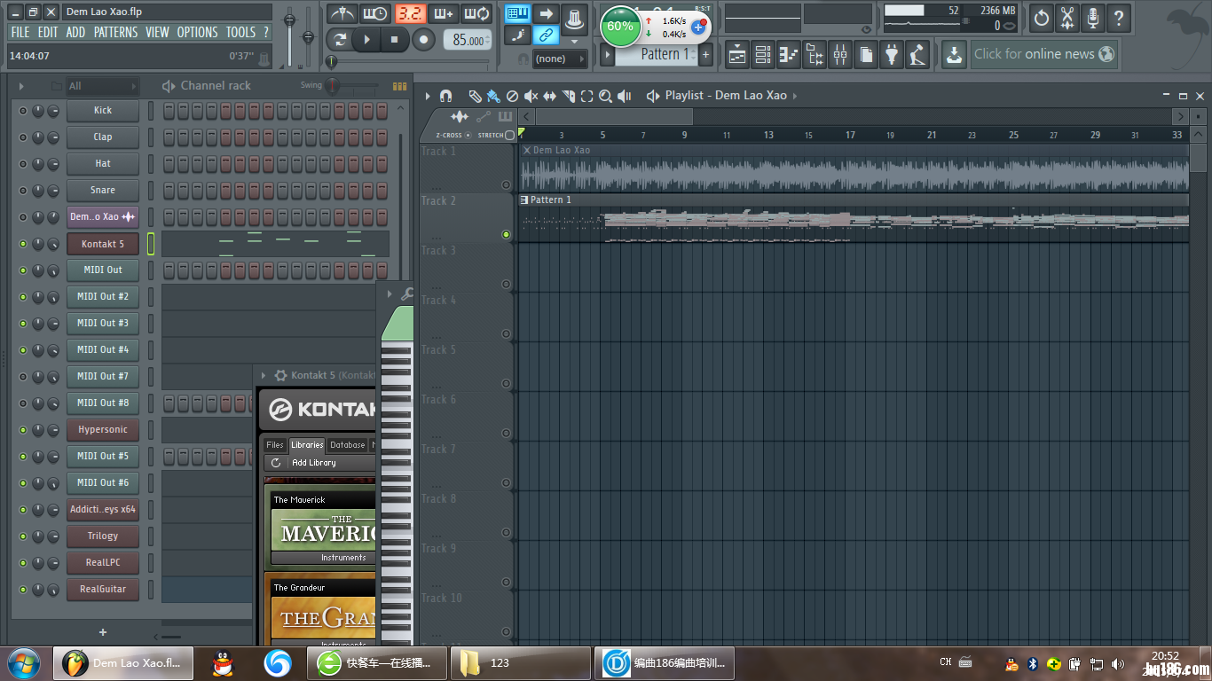The width and height of the screenshot is (1212, 681).
Task: Open the Kontakt 5 plugin window menu arrow
Action: pyautogui.click(x=264, y=376)
